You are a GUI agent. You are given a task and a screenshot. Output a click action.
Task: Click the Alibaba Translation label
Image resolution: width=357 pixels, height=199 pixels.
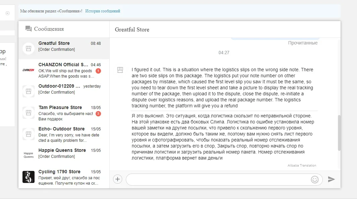point(302,166)
